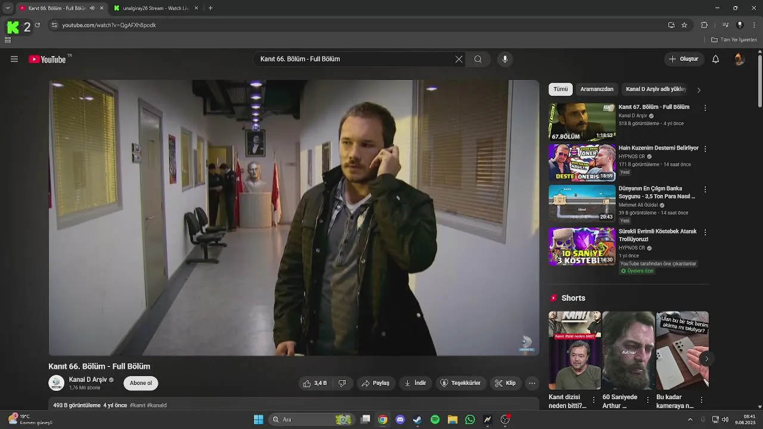Viewport: 763px width, 429px height.
Task: Reload the page
Action: tap(38, 25)
